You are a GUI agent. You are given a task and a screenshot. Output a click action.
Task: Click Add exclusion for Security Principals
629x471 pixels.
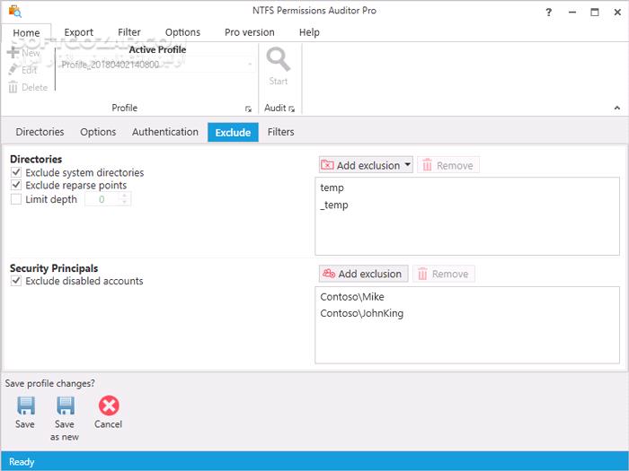coord(362,274)
